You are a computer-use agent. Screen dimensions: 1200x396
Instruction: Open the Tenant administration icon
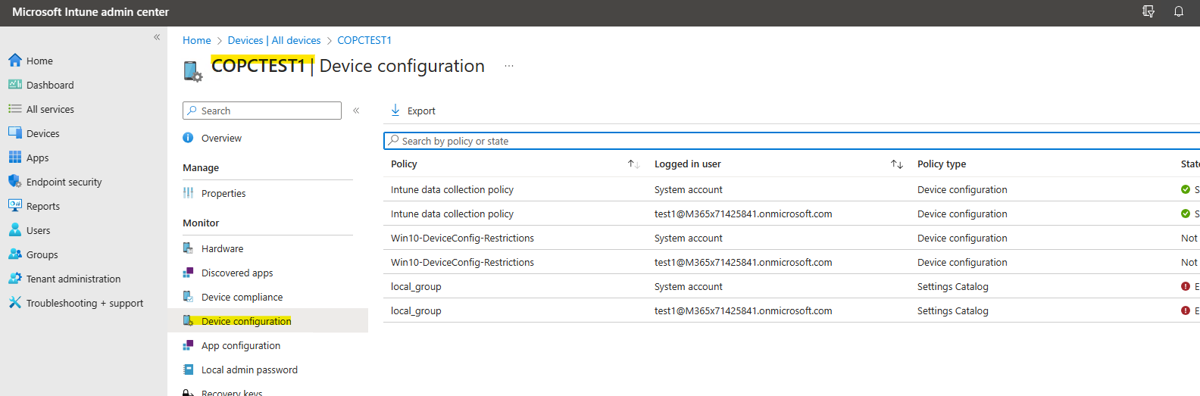pos(14,278)
